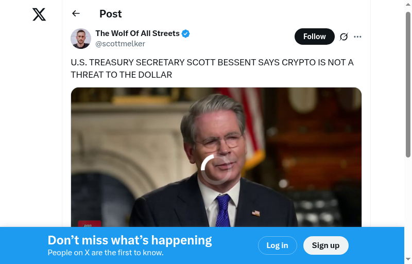The image size is (412, 264).
Task: Click the scrollbar down arrow
Action: (408, 259)
